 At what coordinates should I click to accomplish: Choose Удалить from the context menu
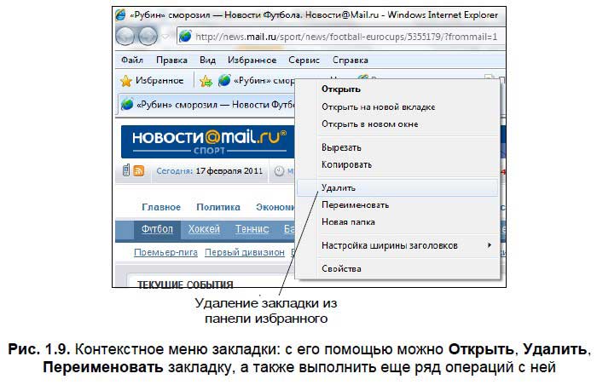[x=339, y=187]
